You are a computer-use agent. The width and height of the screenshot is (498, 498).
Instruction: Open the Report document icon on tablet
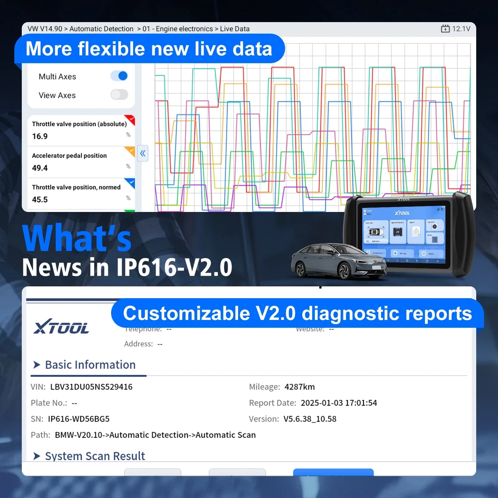click(x=416, y=232)
